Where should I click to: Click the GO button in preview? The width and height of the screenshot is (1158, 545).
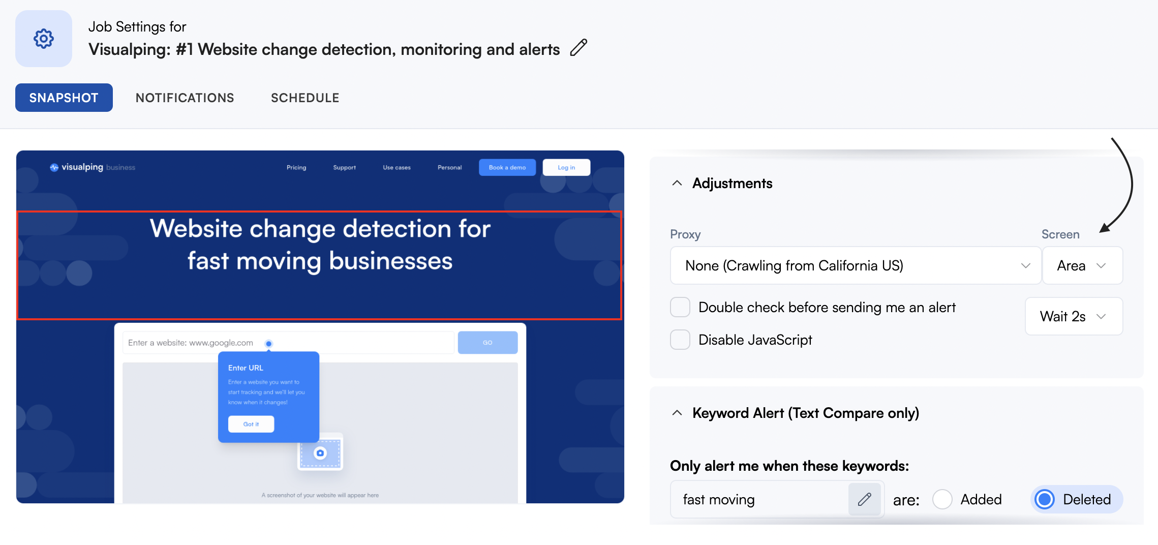pyautogui.click(x=487, y=343)
